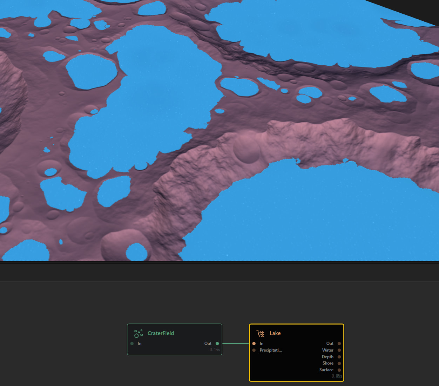Click the Lake node water icon
This screenshot has height=386, width=439.
point(261,333)
